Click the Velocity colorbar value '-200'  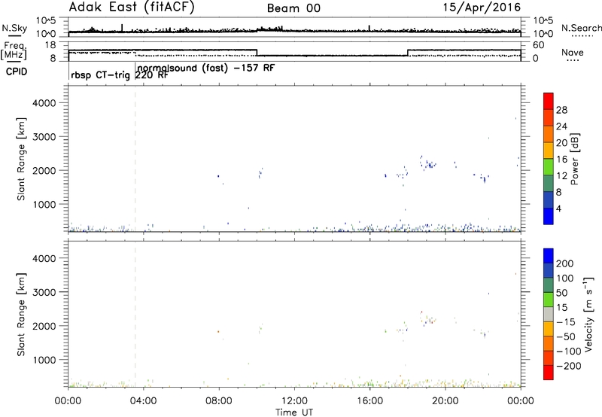tap(569, 366)
